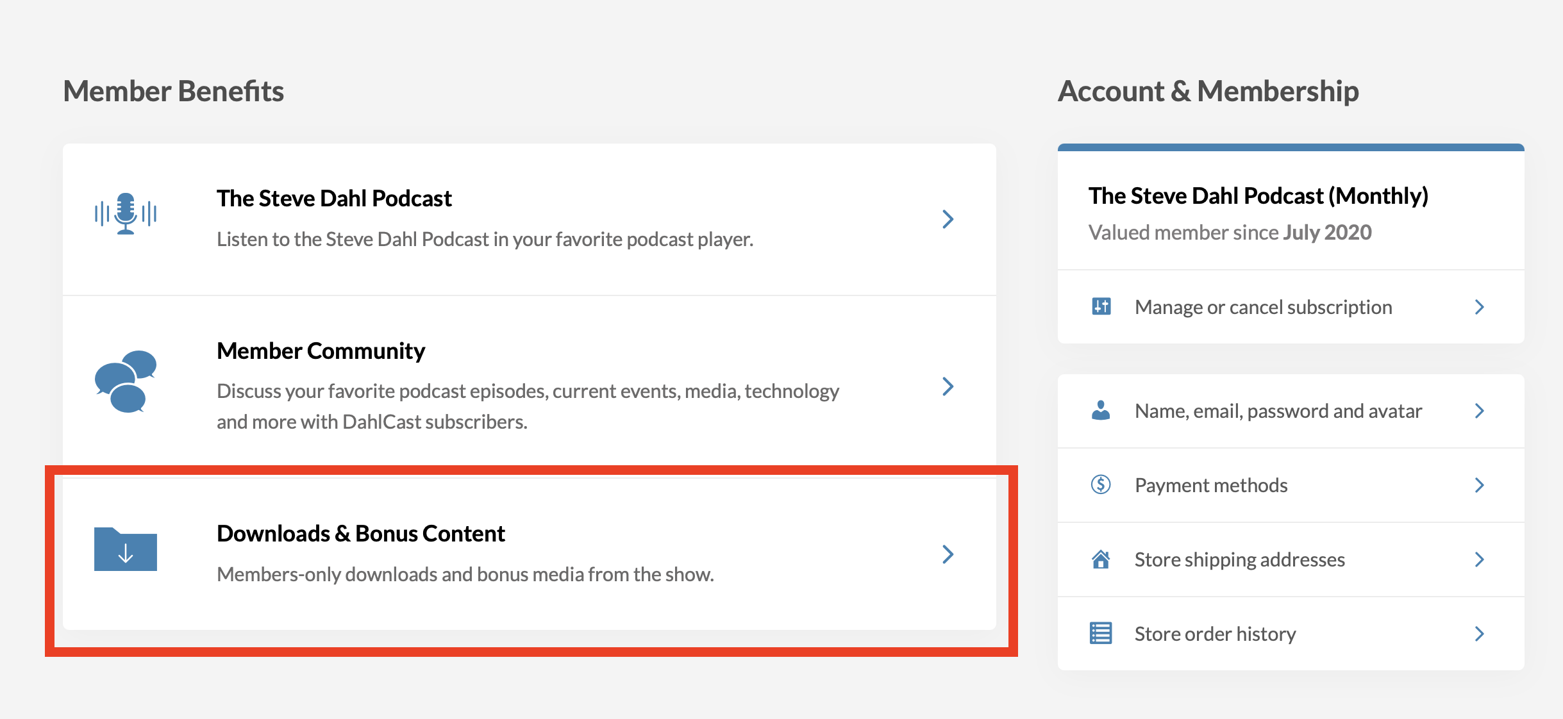Image resolution: width=1563 pixels, height=719 pixels.
Task: Click the download folder icon
Action: (126, 549)
